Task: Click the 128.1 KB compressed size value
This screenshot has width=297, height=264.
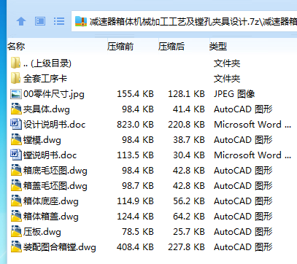Action: (186, 94)
